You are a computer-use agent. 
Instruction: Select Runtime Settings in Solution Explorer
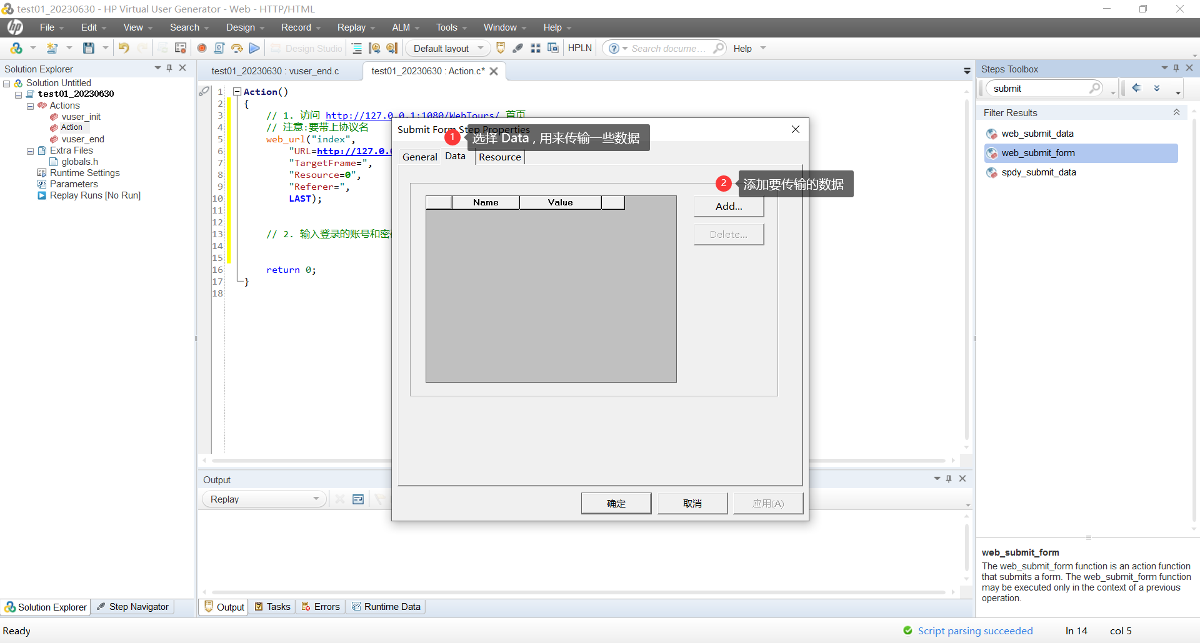pyautogui.click(x=85, y=173)
